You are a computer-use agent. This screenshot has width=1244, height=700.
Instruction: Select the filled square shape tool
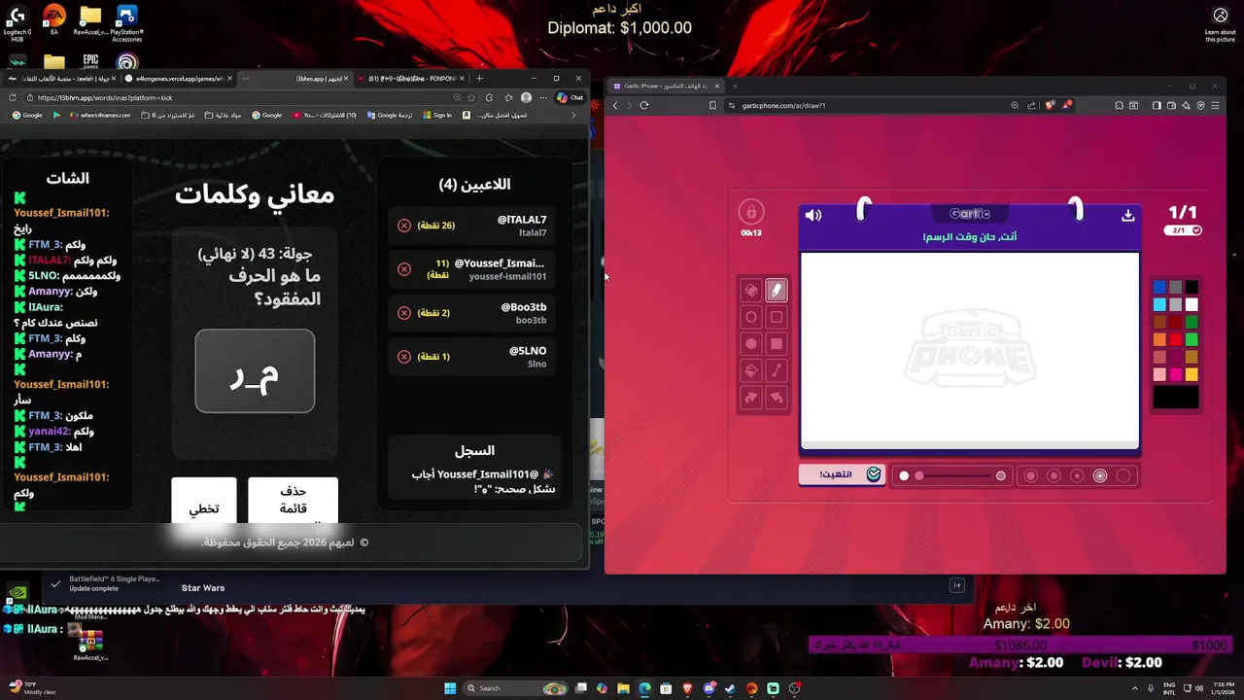pos(777,343)
